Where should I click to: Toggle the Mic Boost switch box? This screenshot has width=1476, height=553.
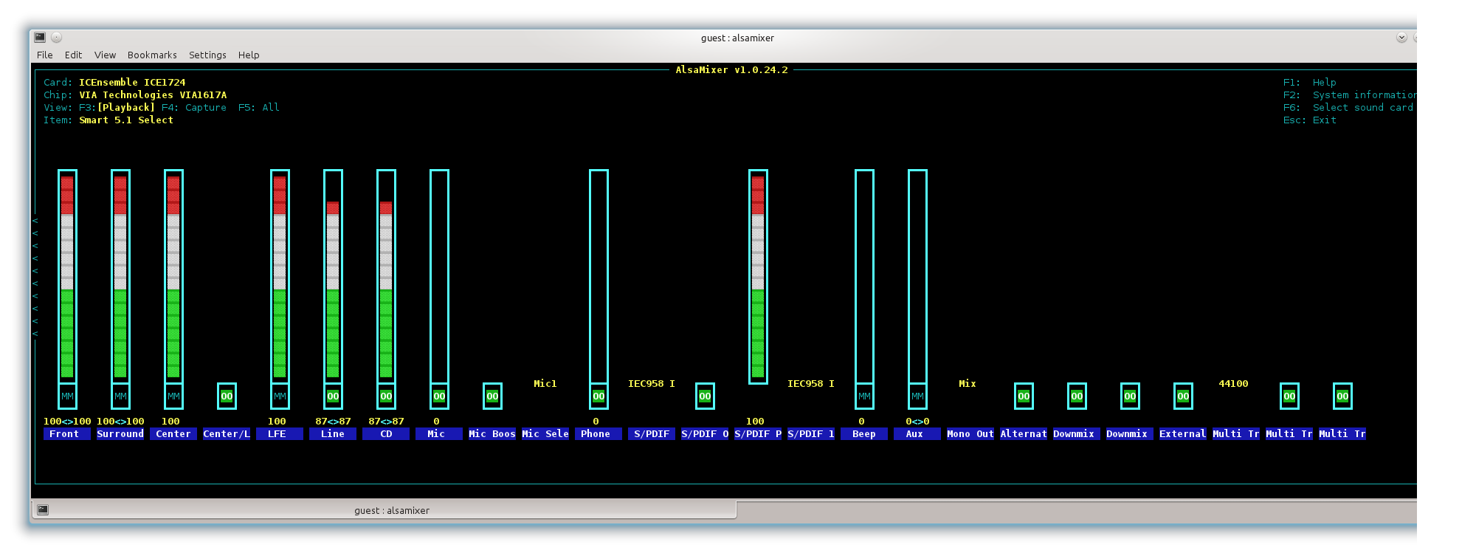pyautogui.click(x=492, y=396)
